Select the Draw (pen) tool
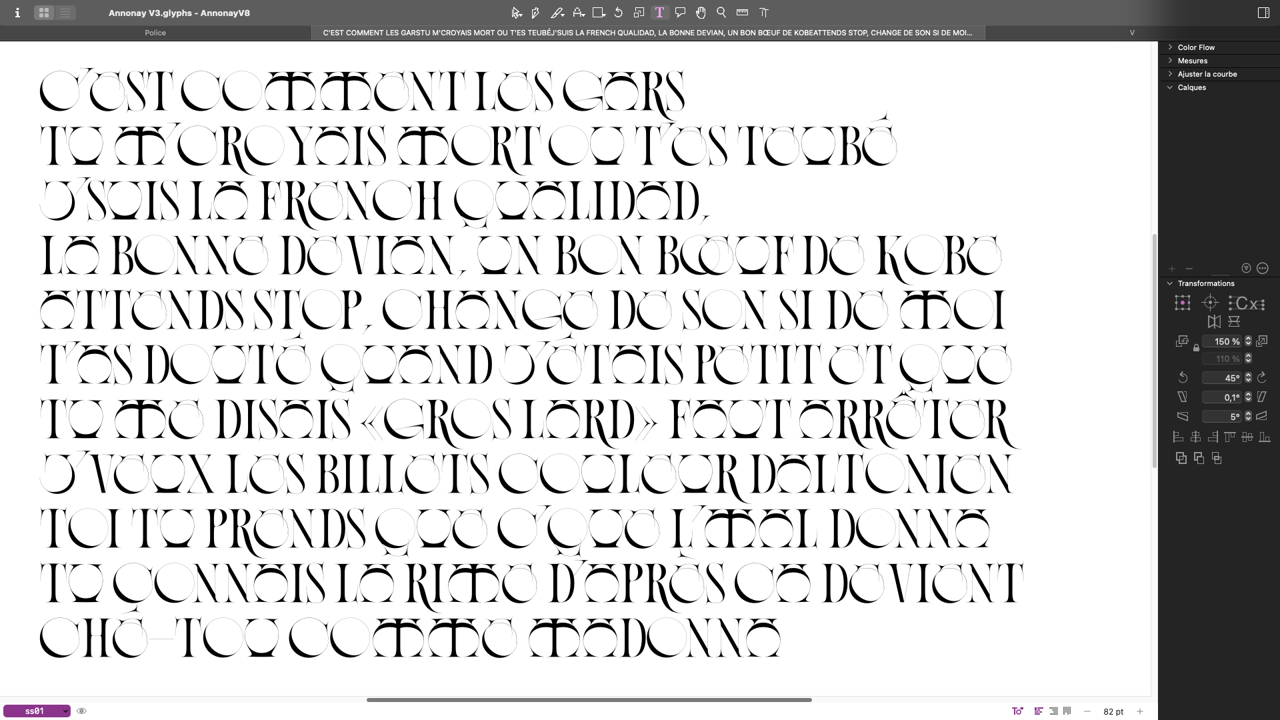The image size is (1280, 720). tap(535, 13)
